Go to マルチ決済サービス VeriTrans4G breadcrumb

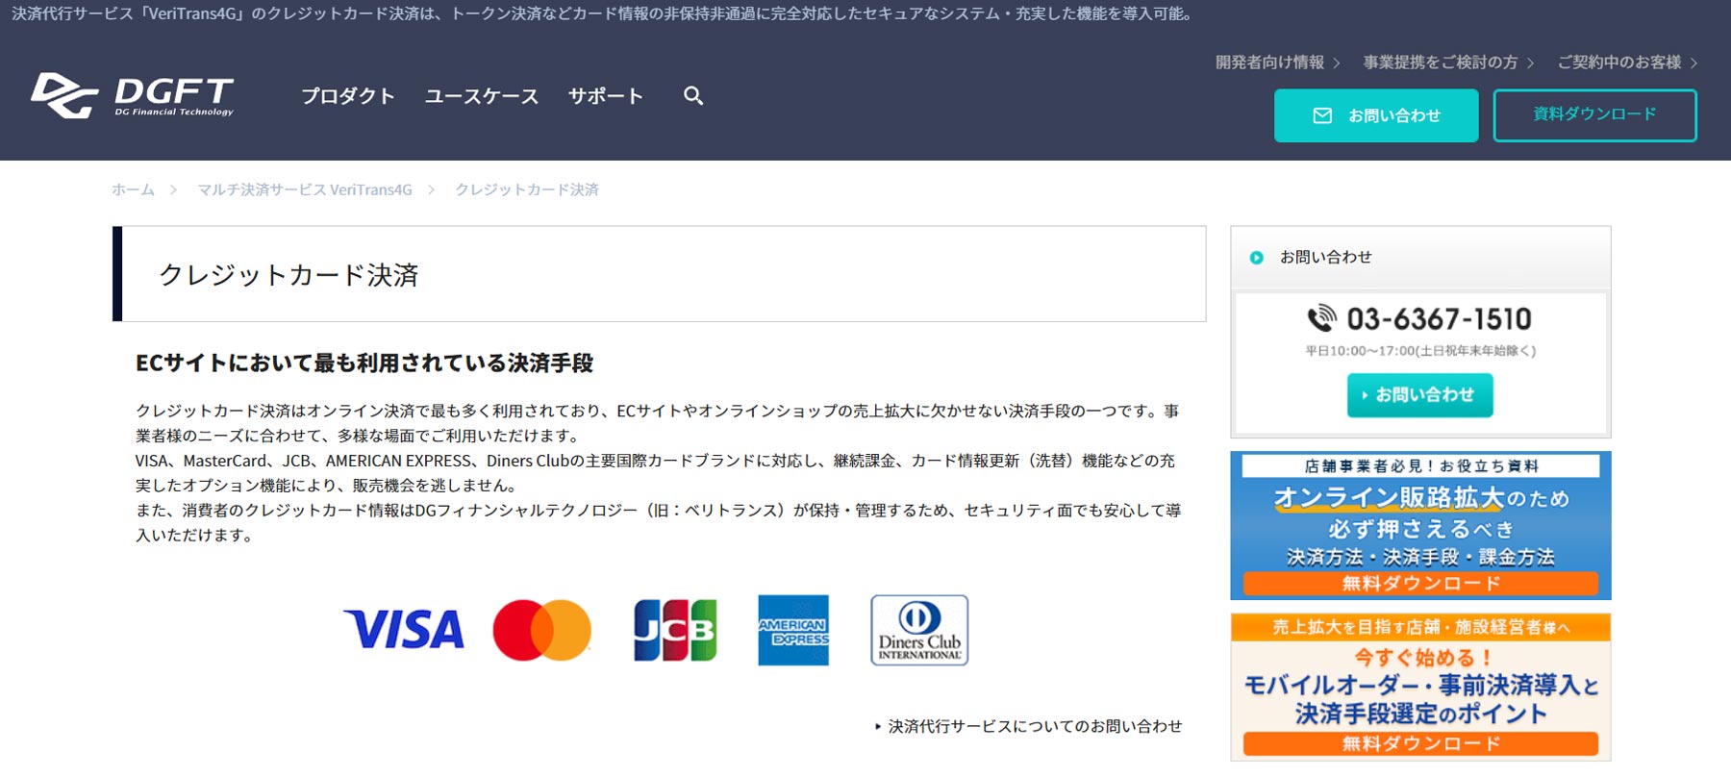coord(305,189)
